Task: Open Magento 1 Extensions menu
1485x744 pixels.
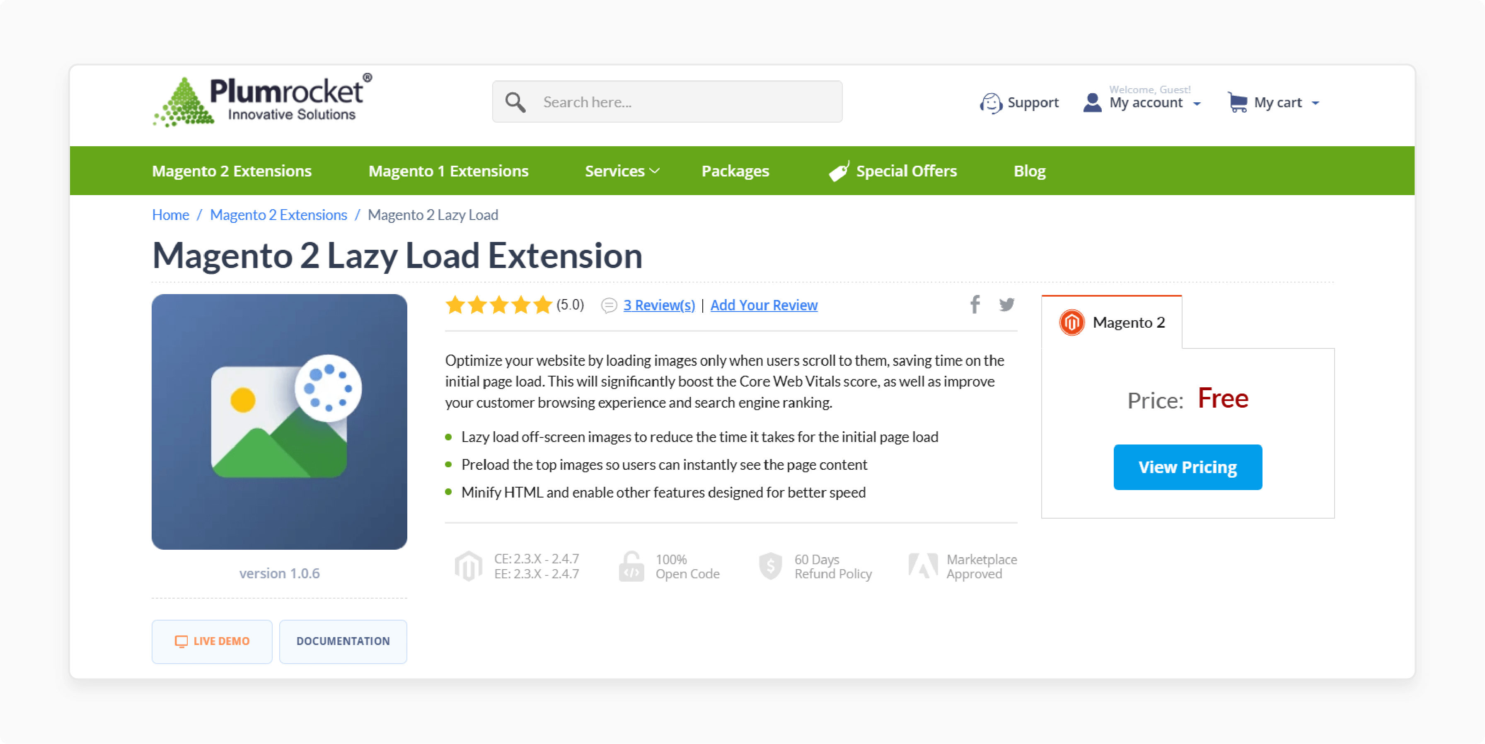Action: click(x=448, y=171)
